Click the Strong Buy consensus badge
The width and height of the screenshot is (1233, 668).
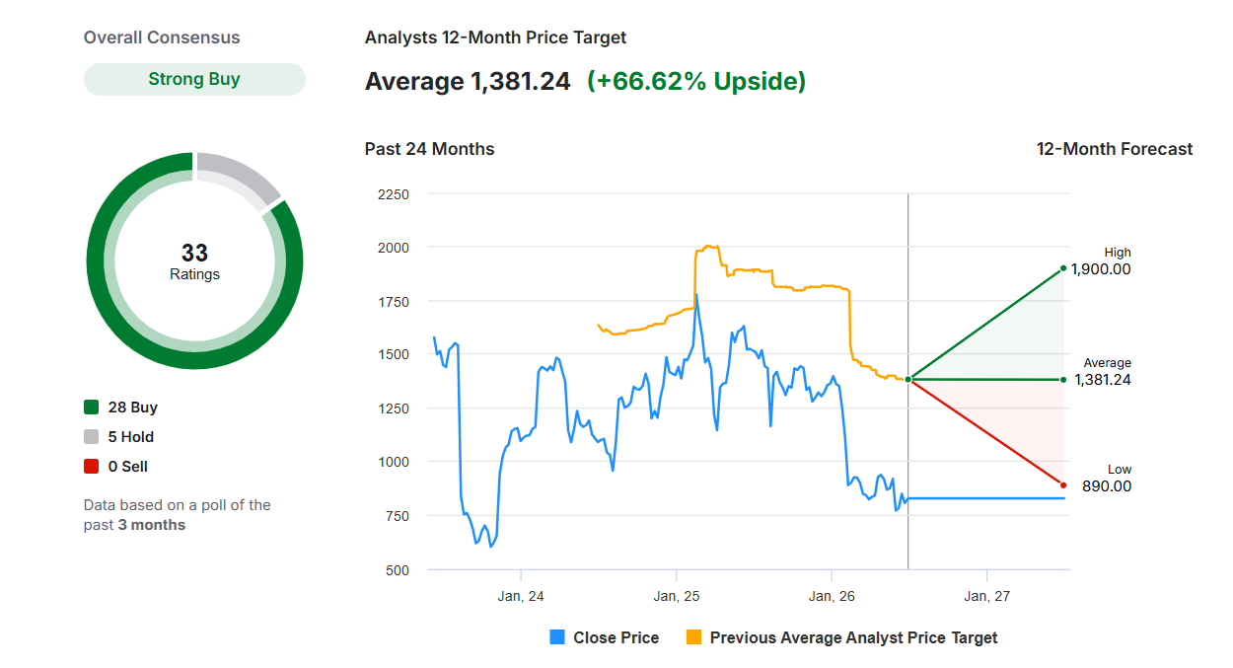click(x=194, y=79)
